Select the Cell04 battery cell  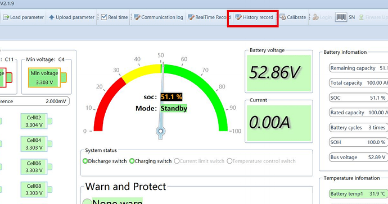[x=37, y=144]
